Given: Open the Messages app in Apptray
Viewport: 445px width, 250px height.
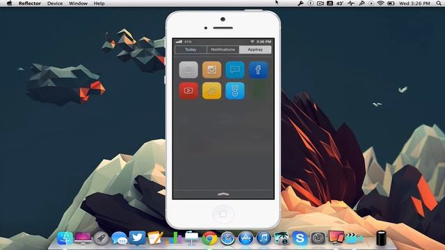Looking at the screenshot, I should (235, 69).
